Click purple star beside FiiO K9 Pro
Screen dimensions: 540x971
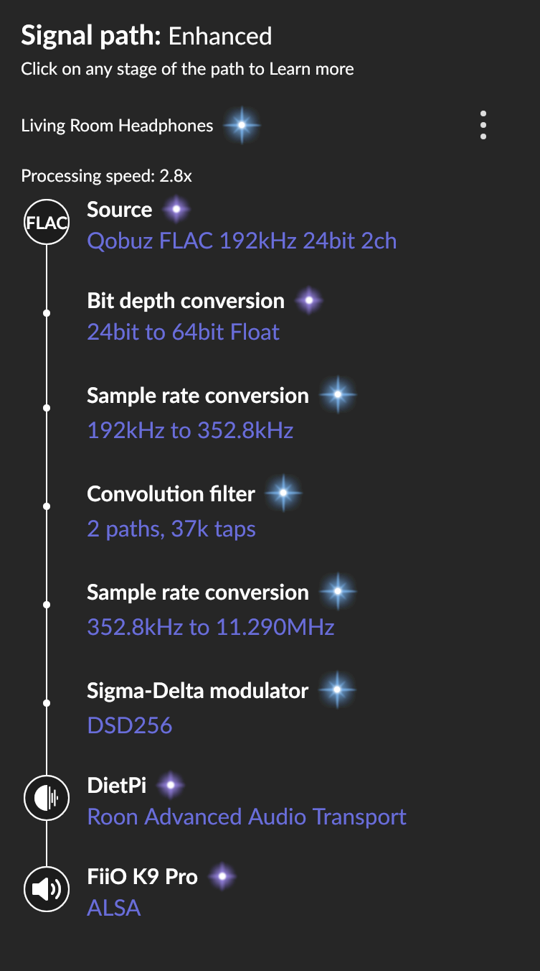pyautogui.click(x=222, y=876)
